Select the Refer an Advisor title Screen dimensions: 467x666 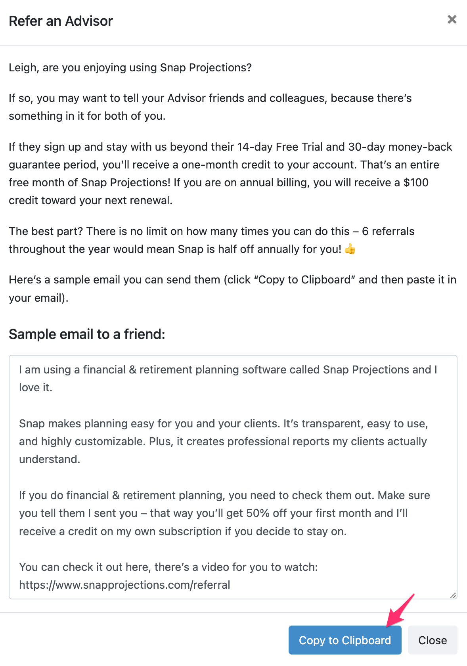(x=61, y=21)
